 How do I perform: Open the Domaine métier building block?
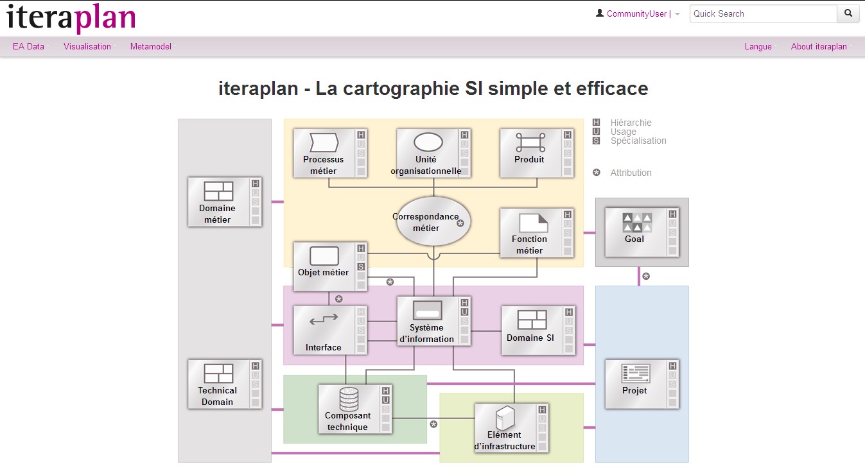click(x=225, y=202)
